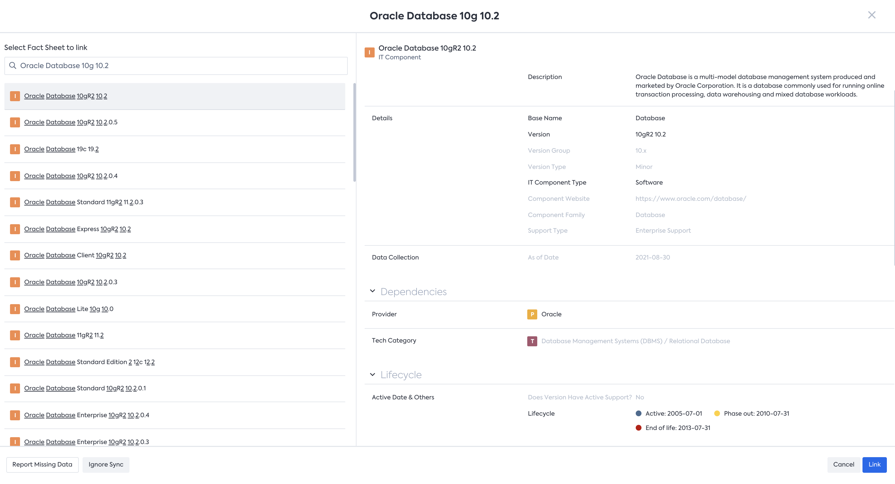
Task: Select Oracle Database Standard 10gR2 10.2.0.1 result
Action: (175, 388)
